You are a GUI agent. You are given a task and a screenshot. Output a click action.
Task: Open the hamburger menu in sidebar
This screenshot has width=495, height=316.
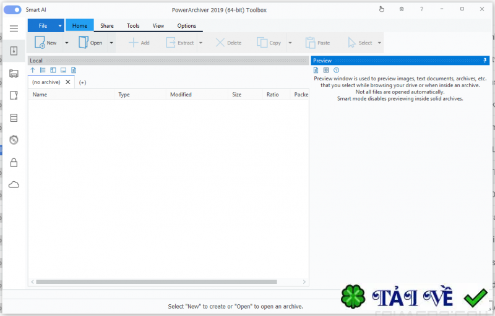click(x=14, y=28)
